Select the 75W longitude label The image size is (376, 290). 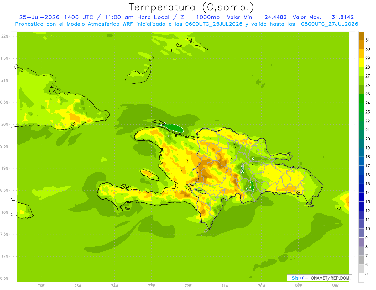78,286
